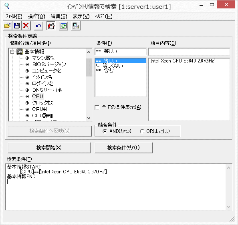Click the CPU chip icon beside 基本情報

click(x=20, y=52)
